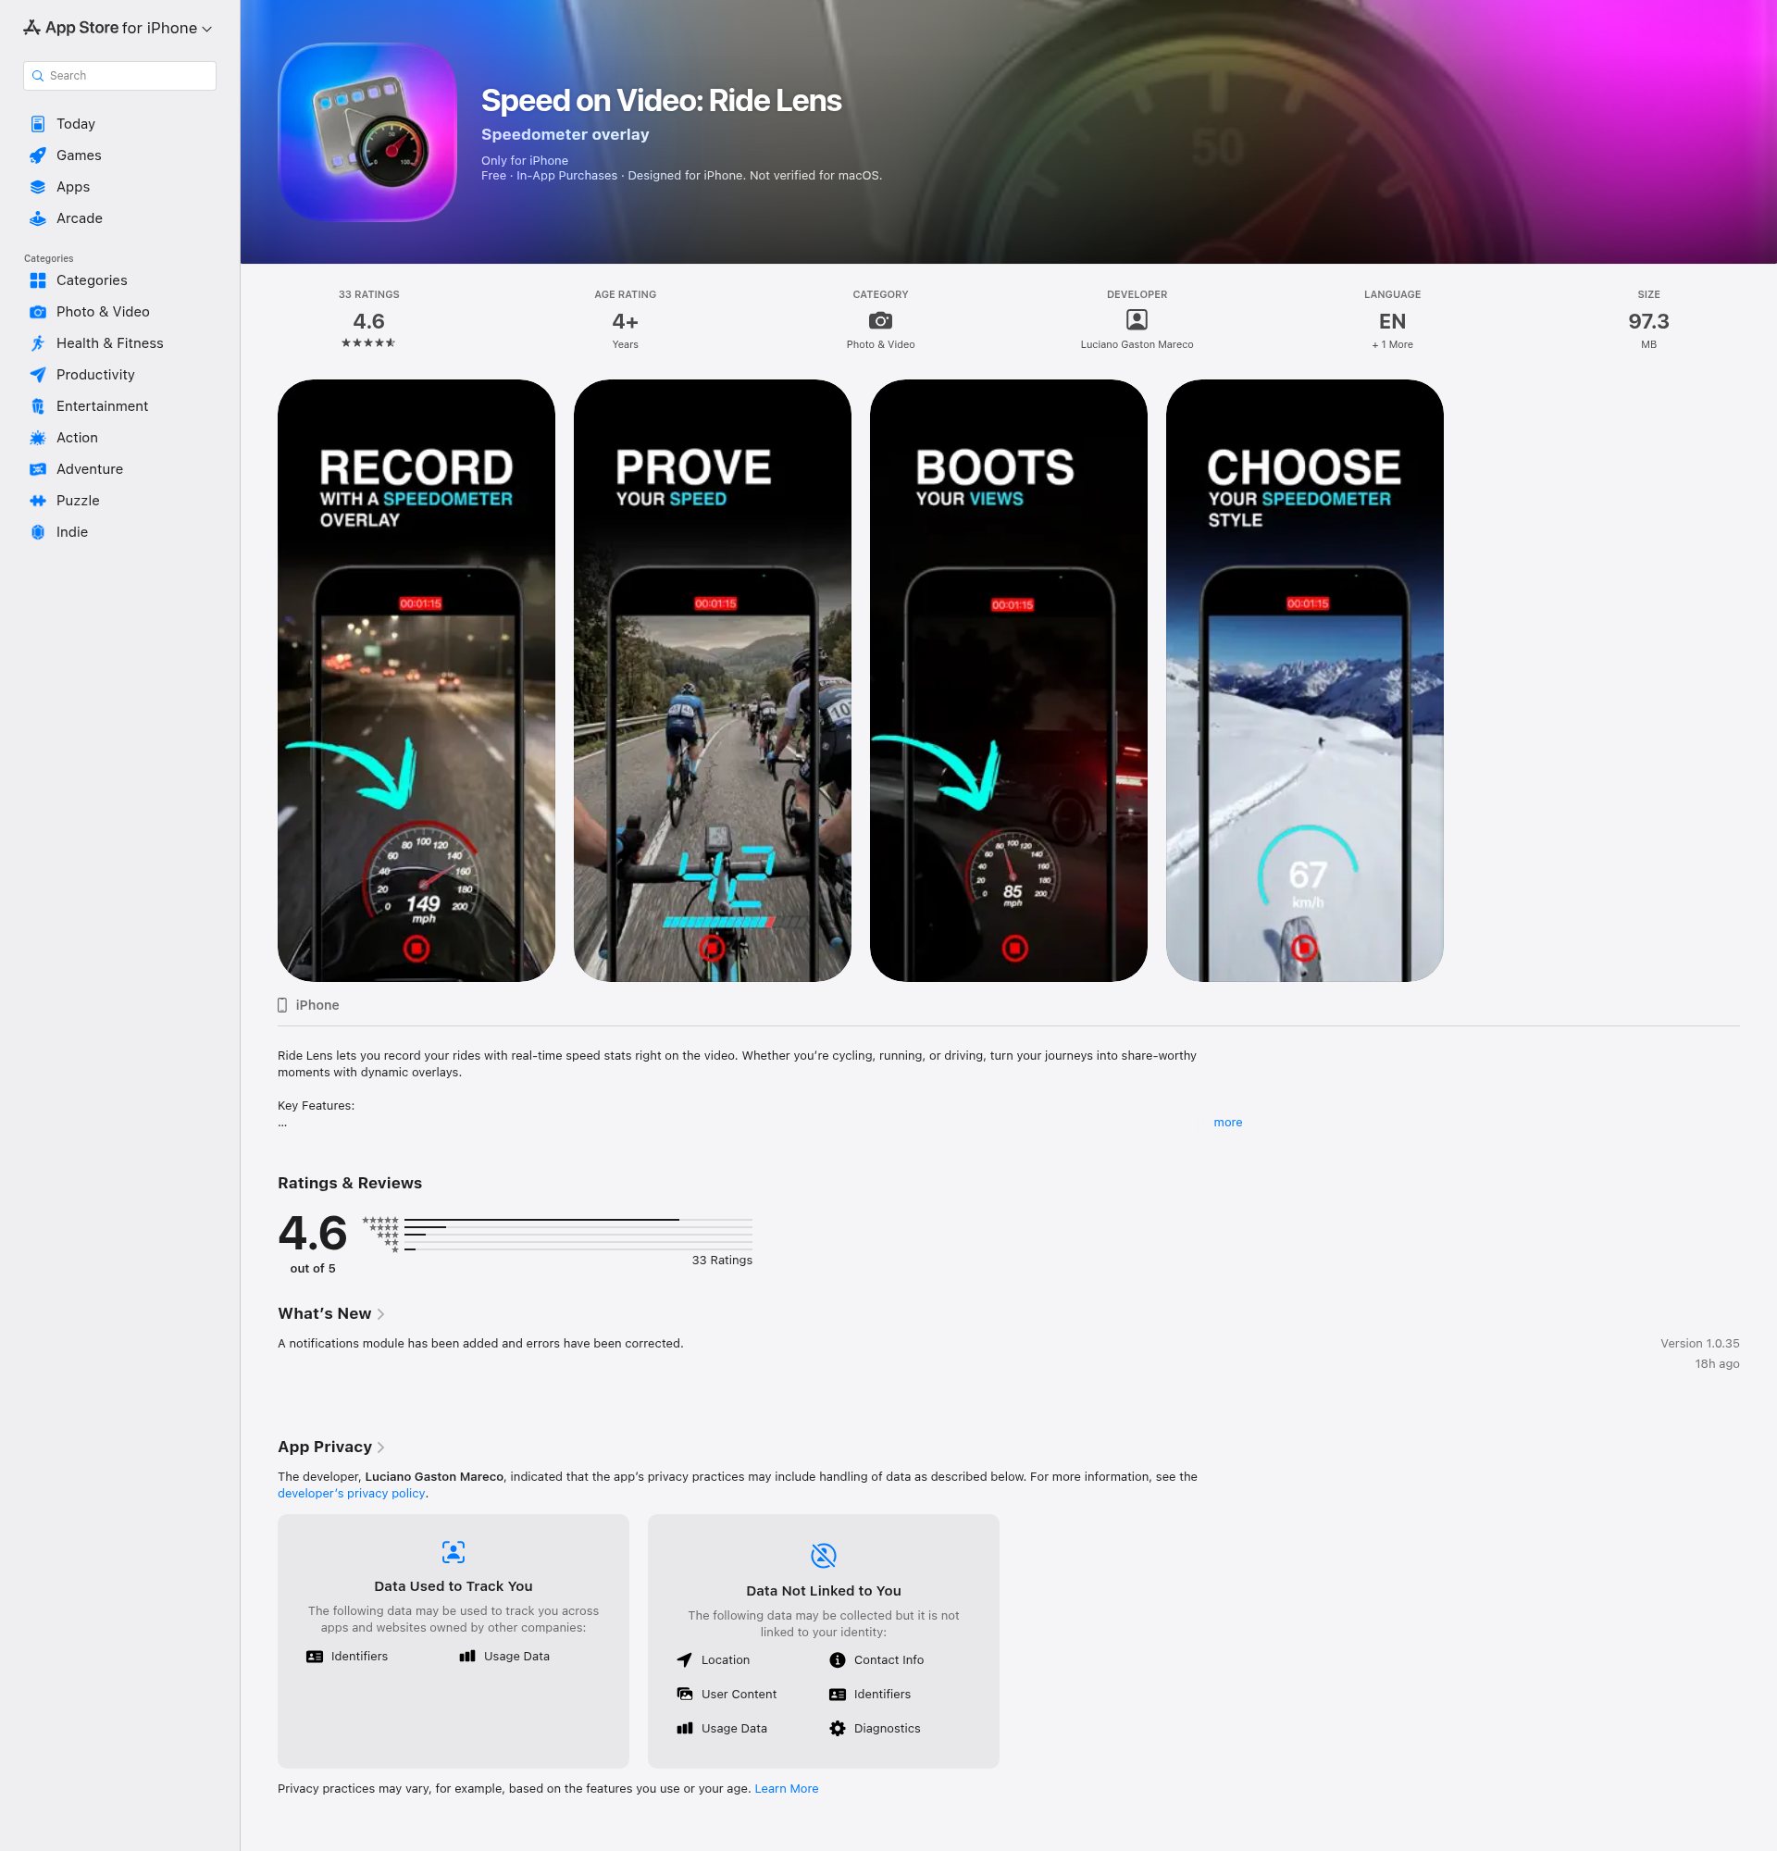Select the Productivity category label
The width and height of the screenshot is (1777, 1851).
(x=95, y=375)
